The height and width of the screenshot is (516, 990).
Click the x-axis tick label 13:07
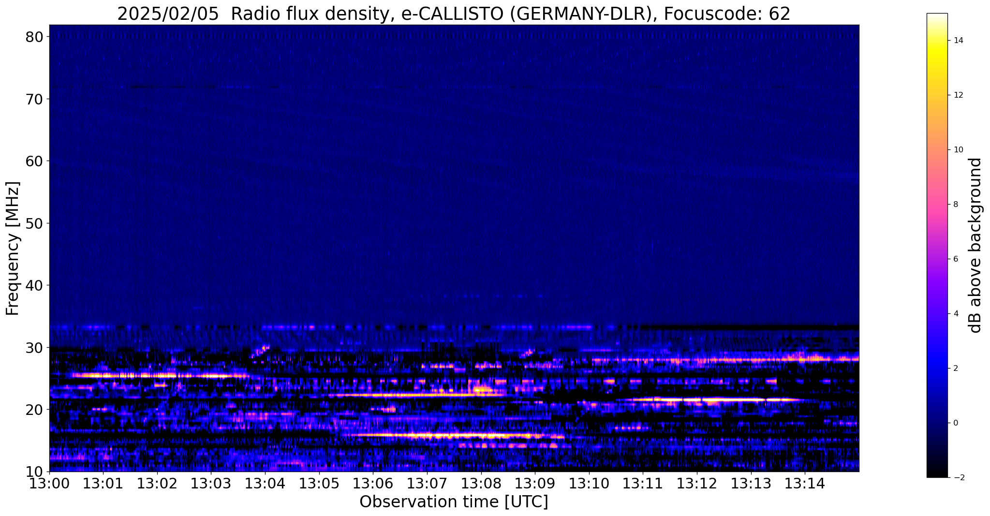pos(427,483)
